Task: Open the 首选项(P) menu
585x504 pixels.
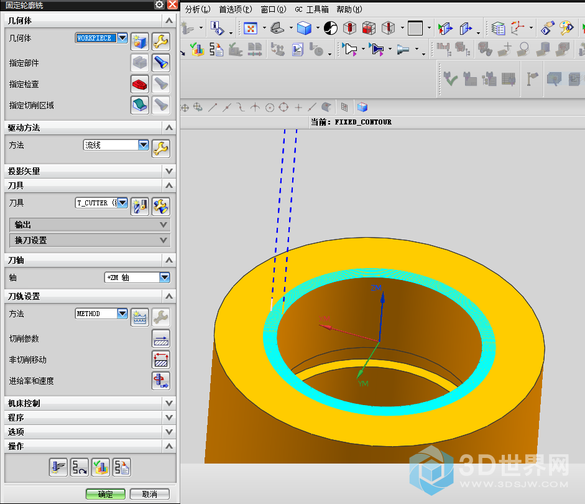Action: coord(236,9)
